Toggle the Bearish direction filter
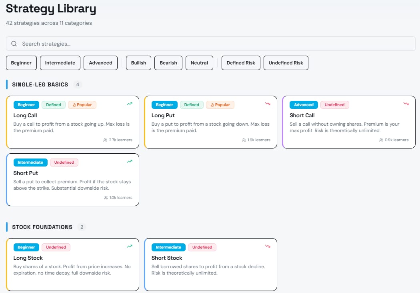The image size is (420, 293). point(168,63)
